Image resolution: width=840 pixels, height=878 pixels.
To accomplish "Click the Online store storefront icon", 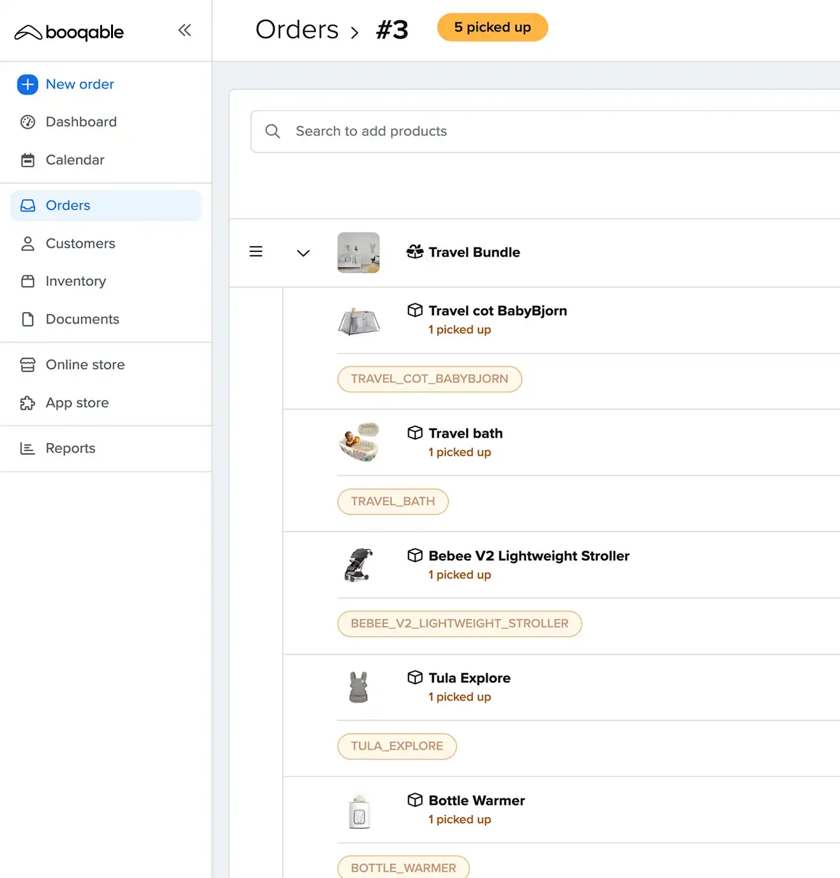I will 27,365.
